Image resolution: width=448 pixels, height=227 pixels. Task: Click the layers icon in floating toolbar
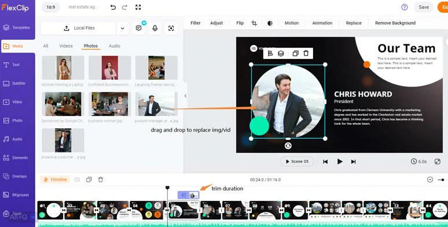(x=281, y=53)
